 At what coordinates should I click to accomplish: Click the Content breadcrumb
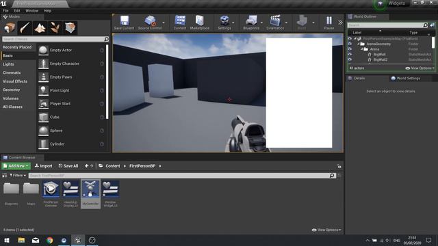coord(112,166)
